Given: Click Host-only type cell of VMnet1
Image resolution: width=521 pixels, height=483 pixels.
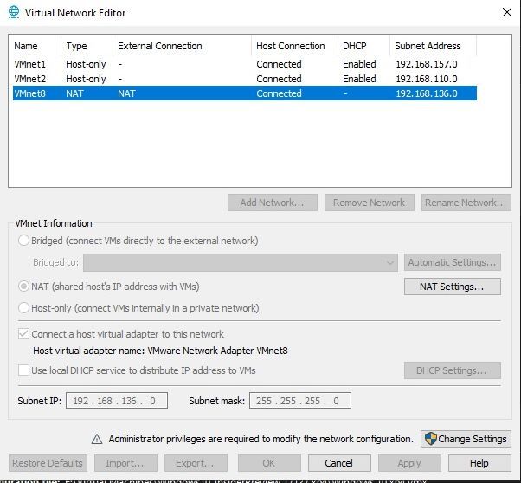Looking at the screenshot, I should [86, 64].
